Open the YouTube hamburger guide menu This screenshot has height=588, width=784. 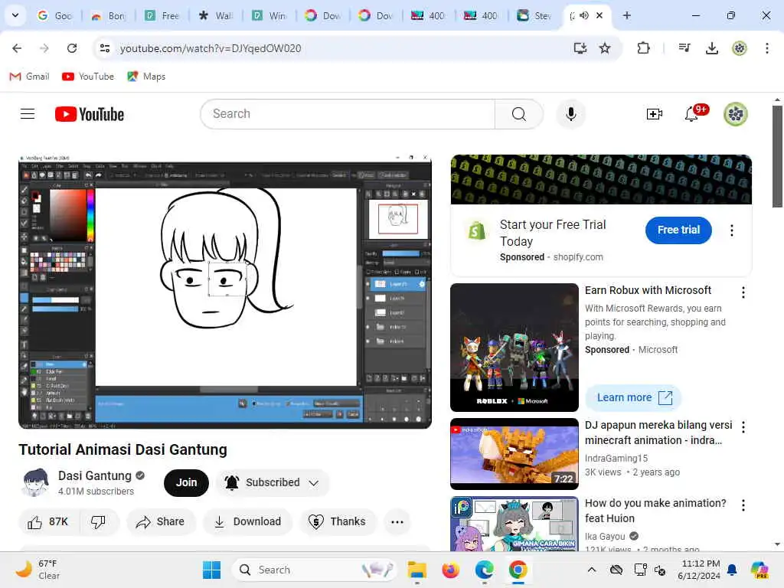pyautogui.click(x=28, y=114)
